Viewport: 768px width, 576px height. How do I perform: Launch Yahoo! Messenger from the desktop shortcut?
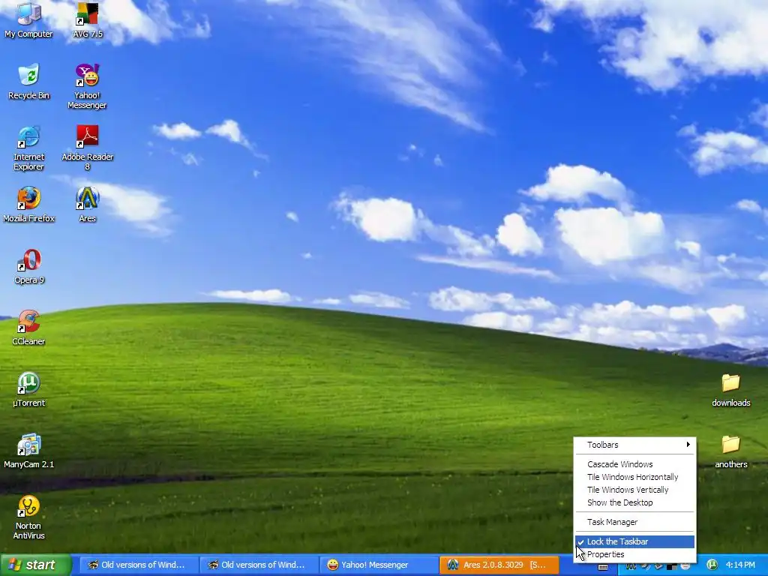pos(87,86)
